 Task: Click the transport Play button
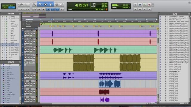tap(145, 5)
